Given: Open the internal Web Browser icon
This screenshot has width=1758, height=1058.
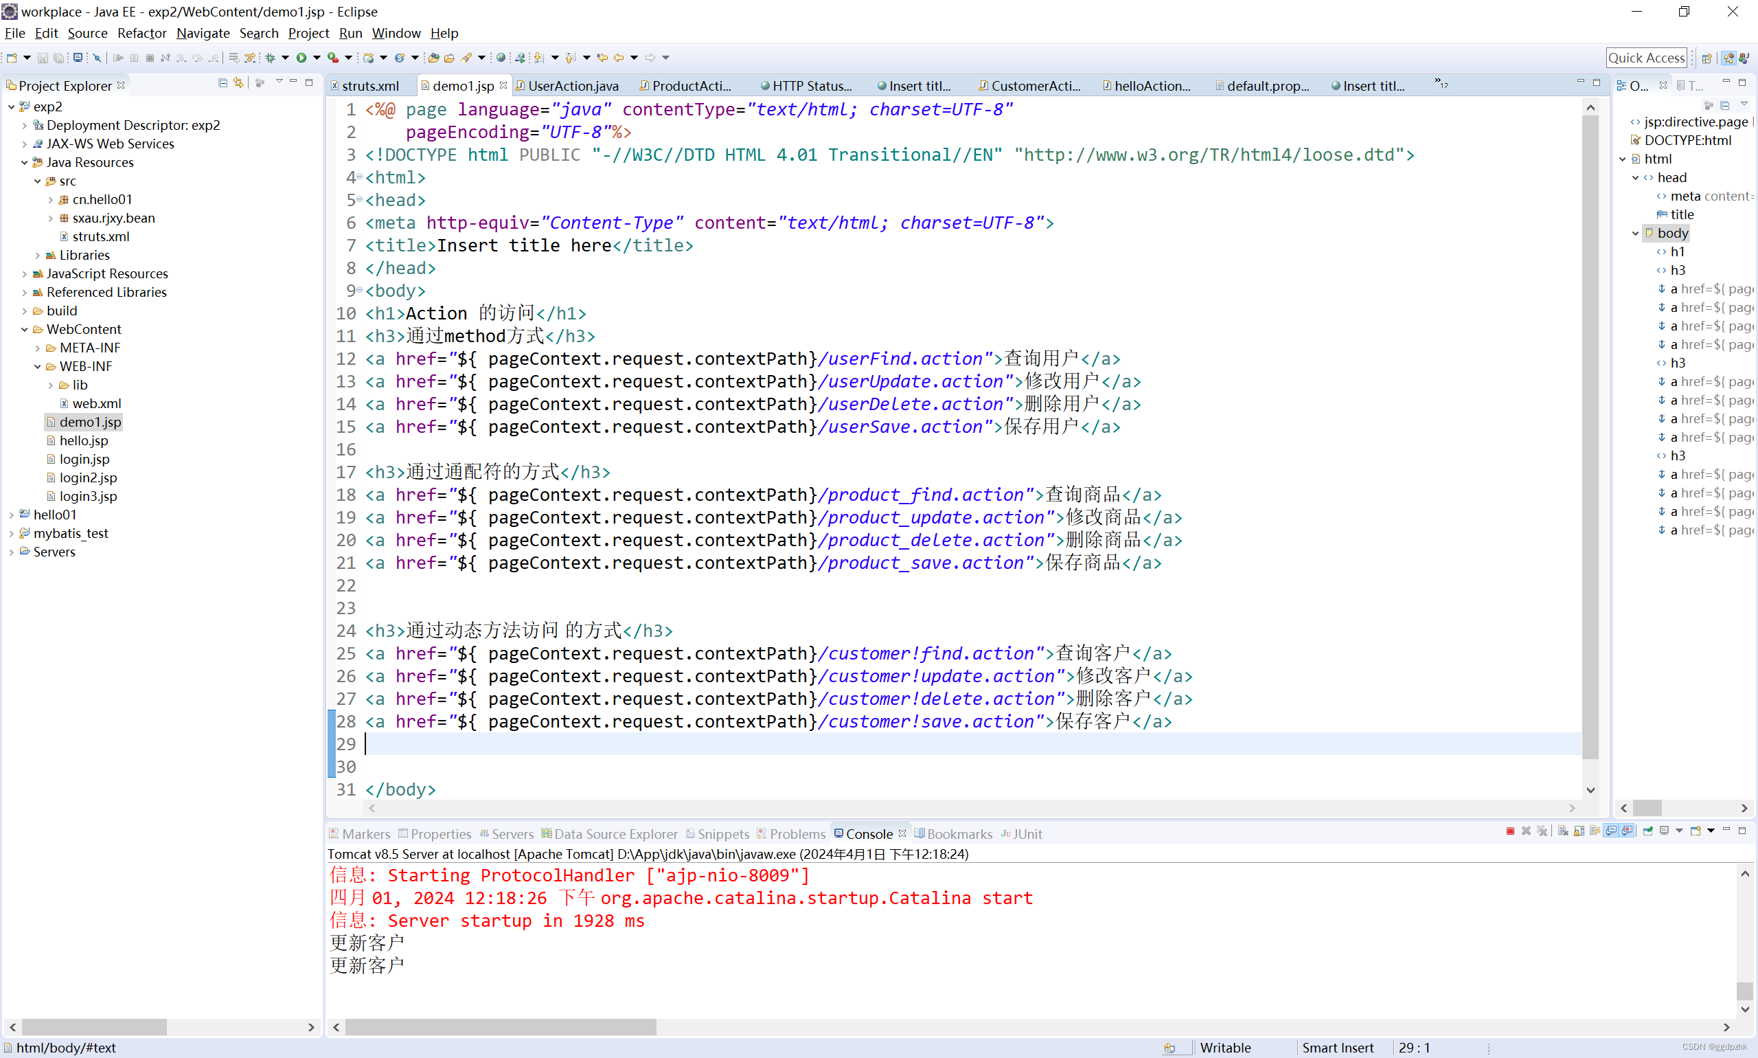Looking at the screenshot, I should pos(502,57).
